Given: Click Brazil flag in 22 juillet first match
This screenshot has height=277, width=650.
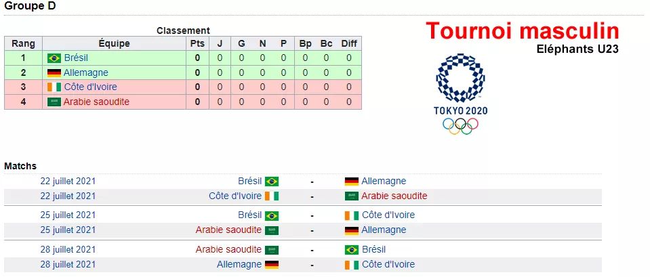Looking at the screenshot, I should (272, 182).
